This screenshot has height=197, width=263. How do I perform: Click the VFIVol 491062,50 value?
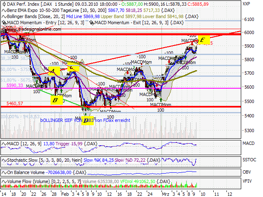pos(138,181)
